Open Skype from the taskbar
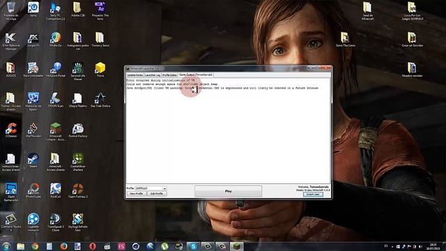 194,246
